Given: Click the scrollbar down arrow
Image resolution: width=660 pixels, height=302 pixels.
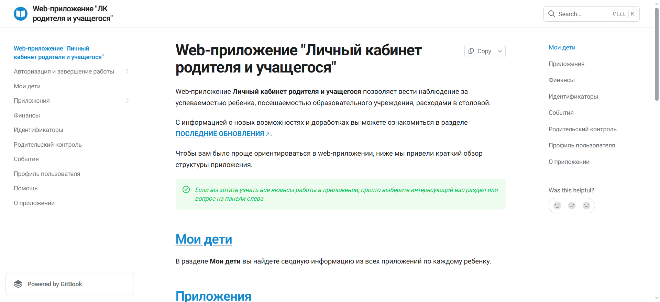Looking at the screenshot, I should (x=657, y=298).
